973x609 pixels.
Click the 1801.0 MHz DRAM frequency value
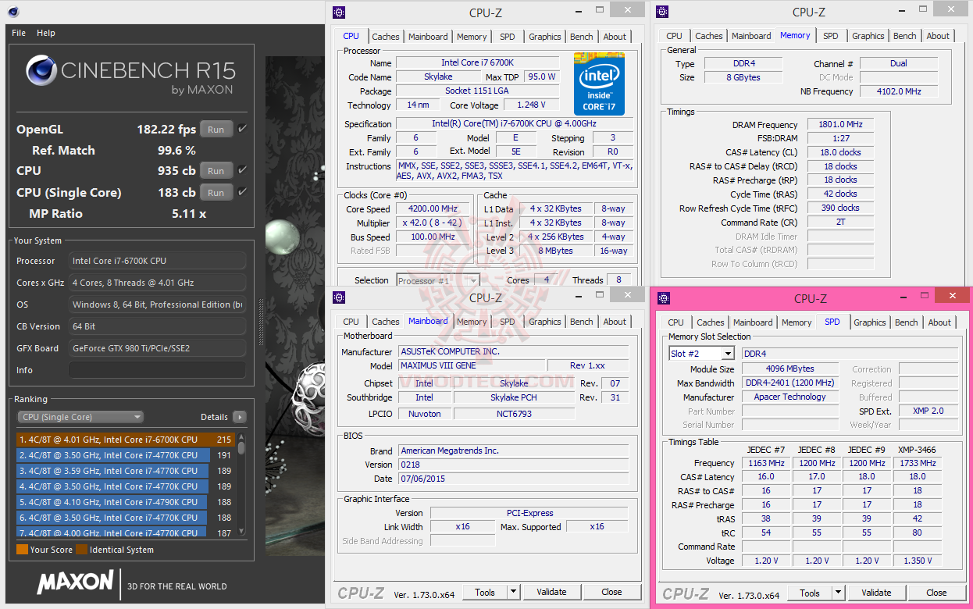(840, 124)
